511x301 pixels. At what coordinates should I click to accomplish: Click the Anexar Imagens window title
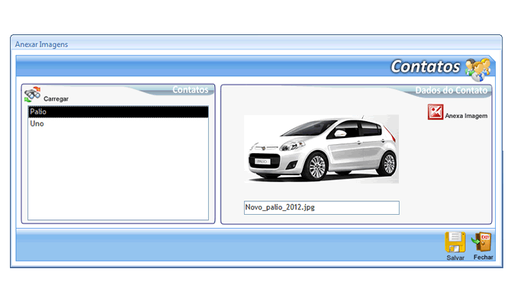point(41,44)
